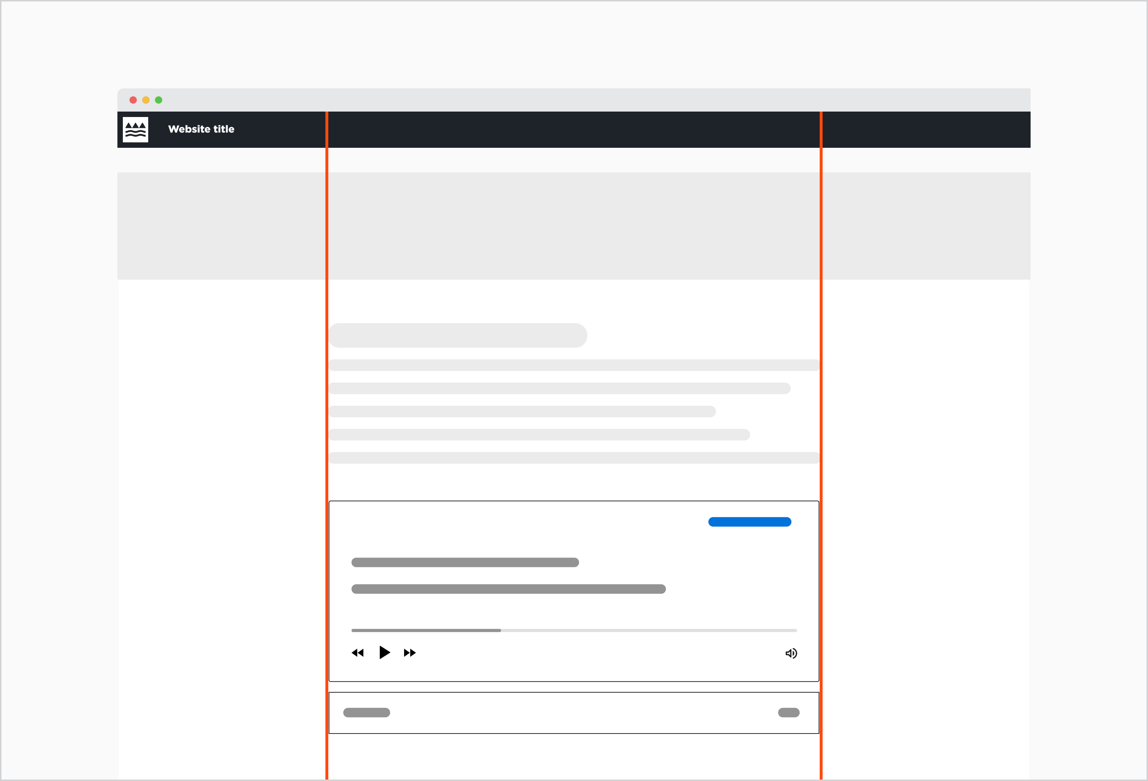Click the wave-and-mountain site logo
1148x781 pixels.
[136, 129]
